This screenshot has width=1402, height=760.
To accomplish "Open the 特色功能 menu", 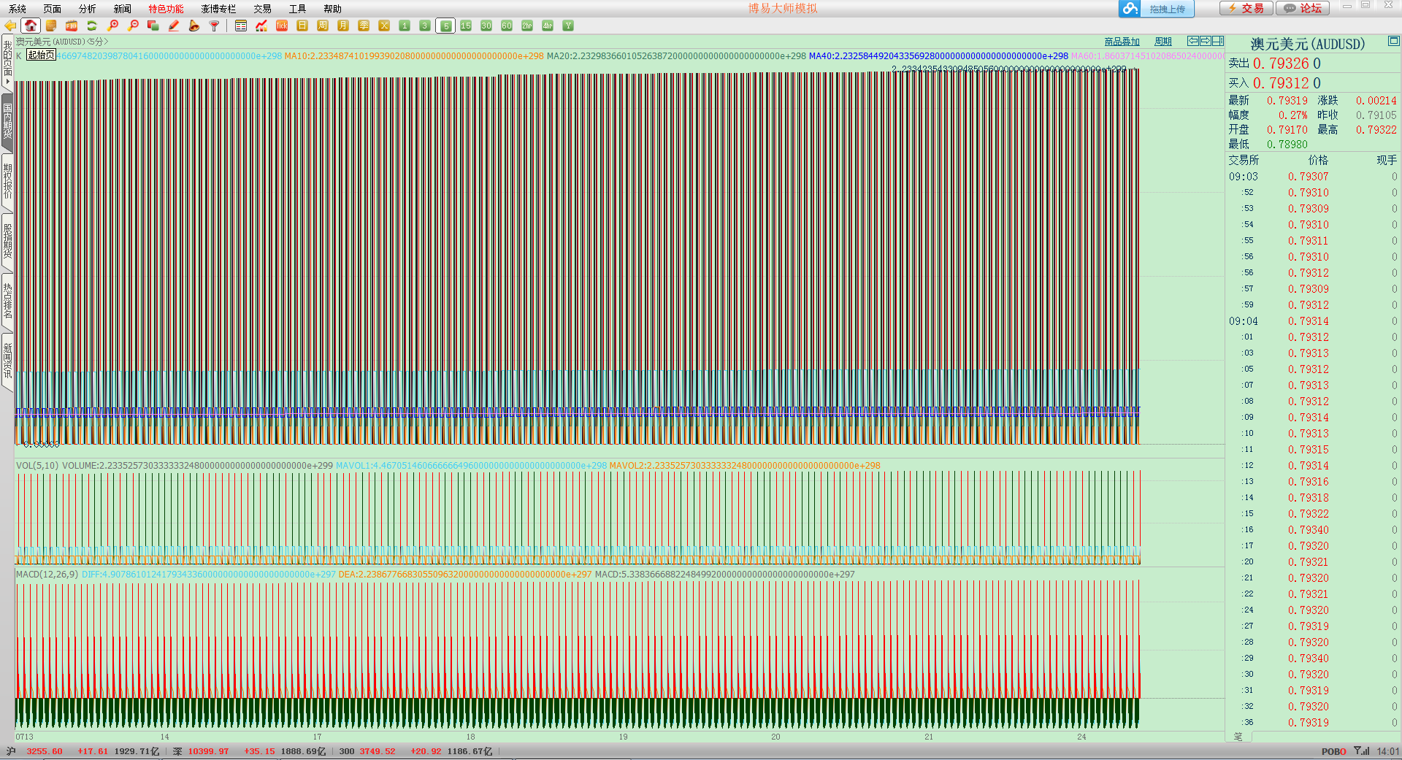I will coord(166,9).
